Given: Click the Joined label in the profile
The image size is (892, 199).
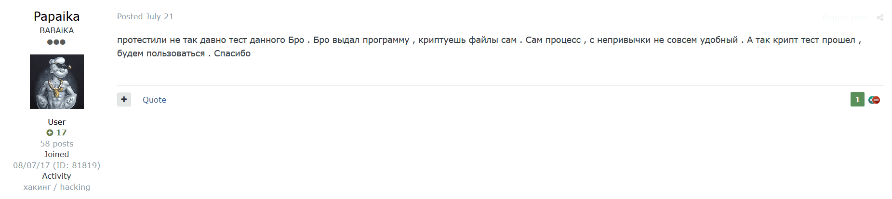Looking at the screenshot, I should tap(57, 154).
